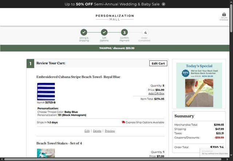The width and height of the screenshot is (233, 161).
Task: Click the vertical scrollbar thumb
Action: 231,18
